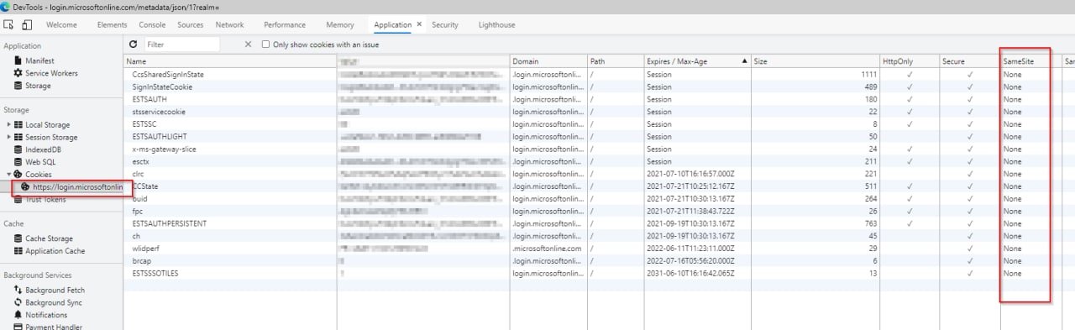Select the brcap cookie row

click(599, 261)
